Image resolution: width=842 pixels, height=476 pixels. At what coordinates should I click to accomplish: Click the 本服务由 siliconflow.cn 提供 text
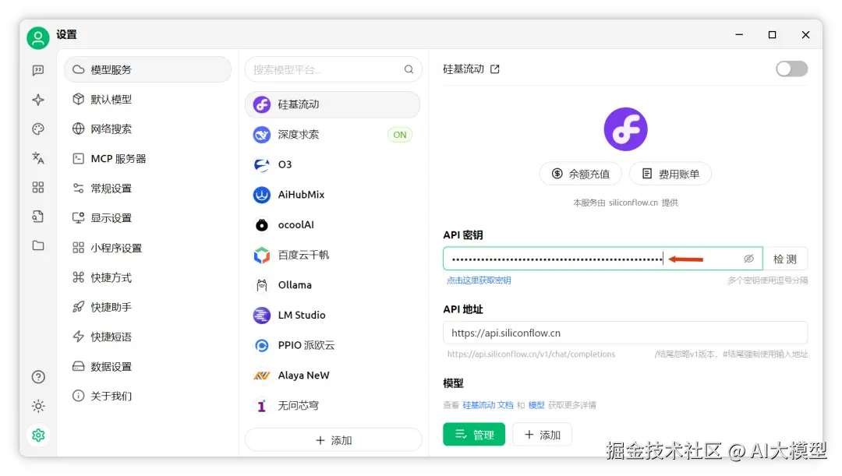(x=625, y=203)
